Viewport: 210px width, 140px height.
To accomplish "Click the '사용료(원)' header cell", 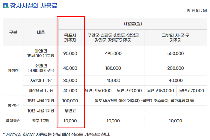I will pos(133,24).
